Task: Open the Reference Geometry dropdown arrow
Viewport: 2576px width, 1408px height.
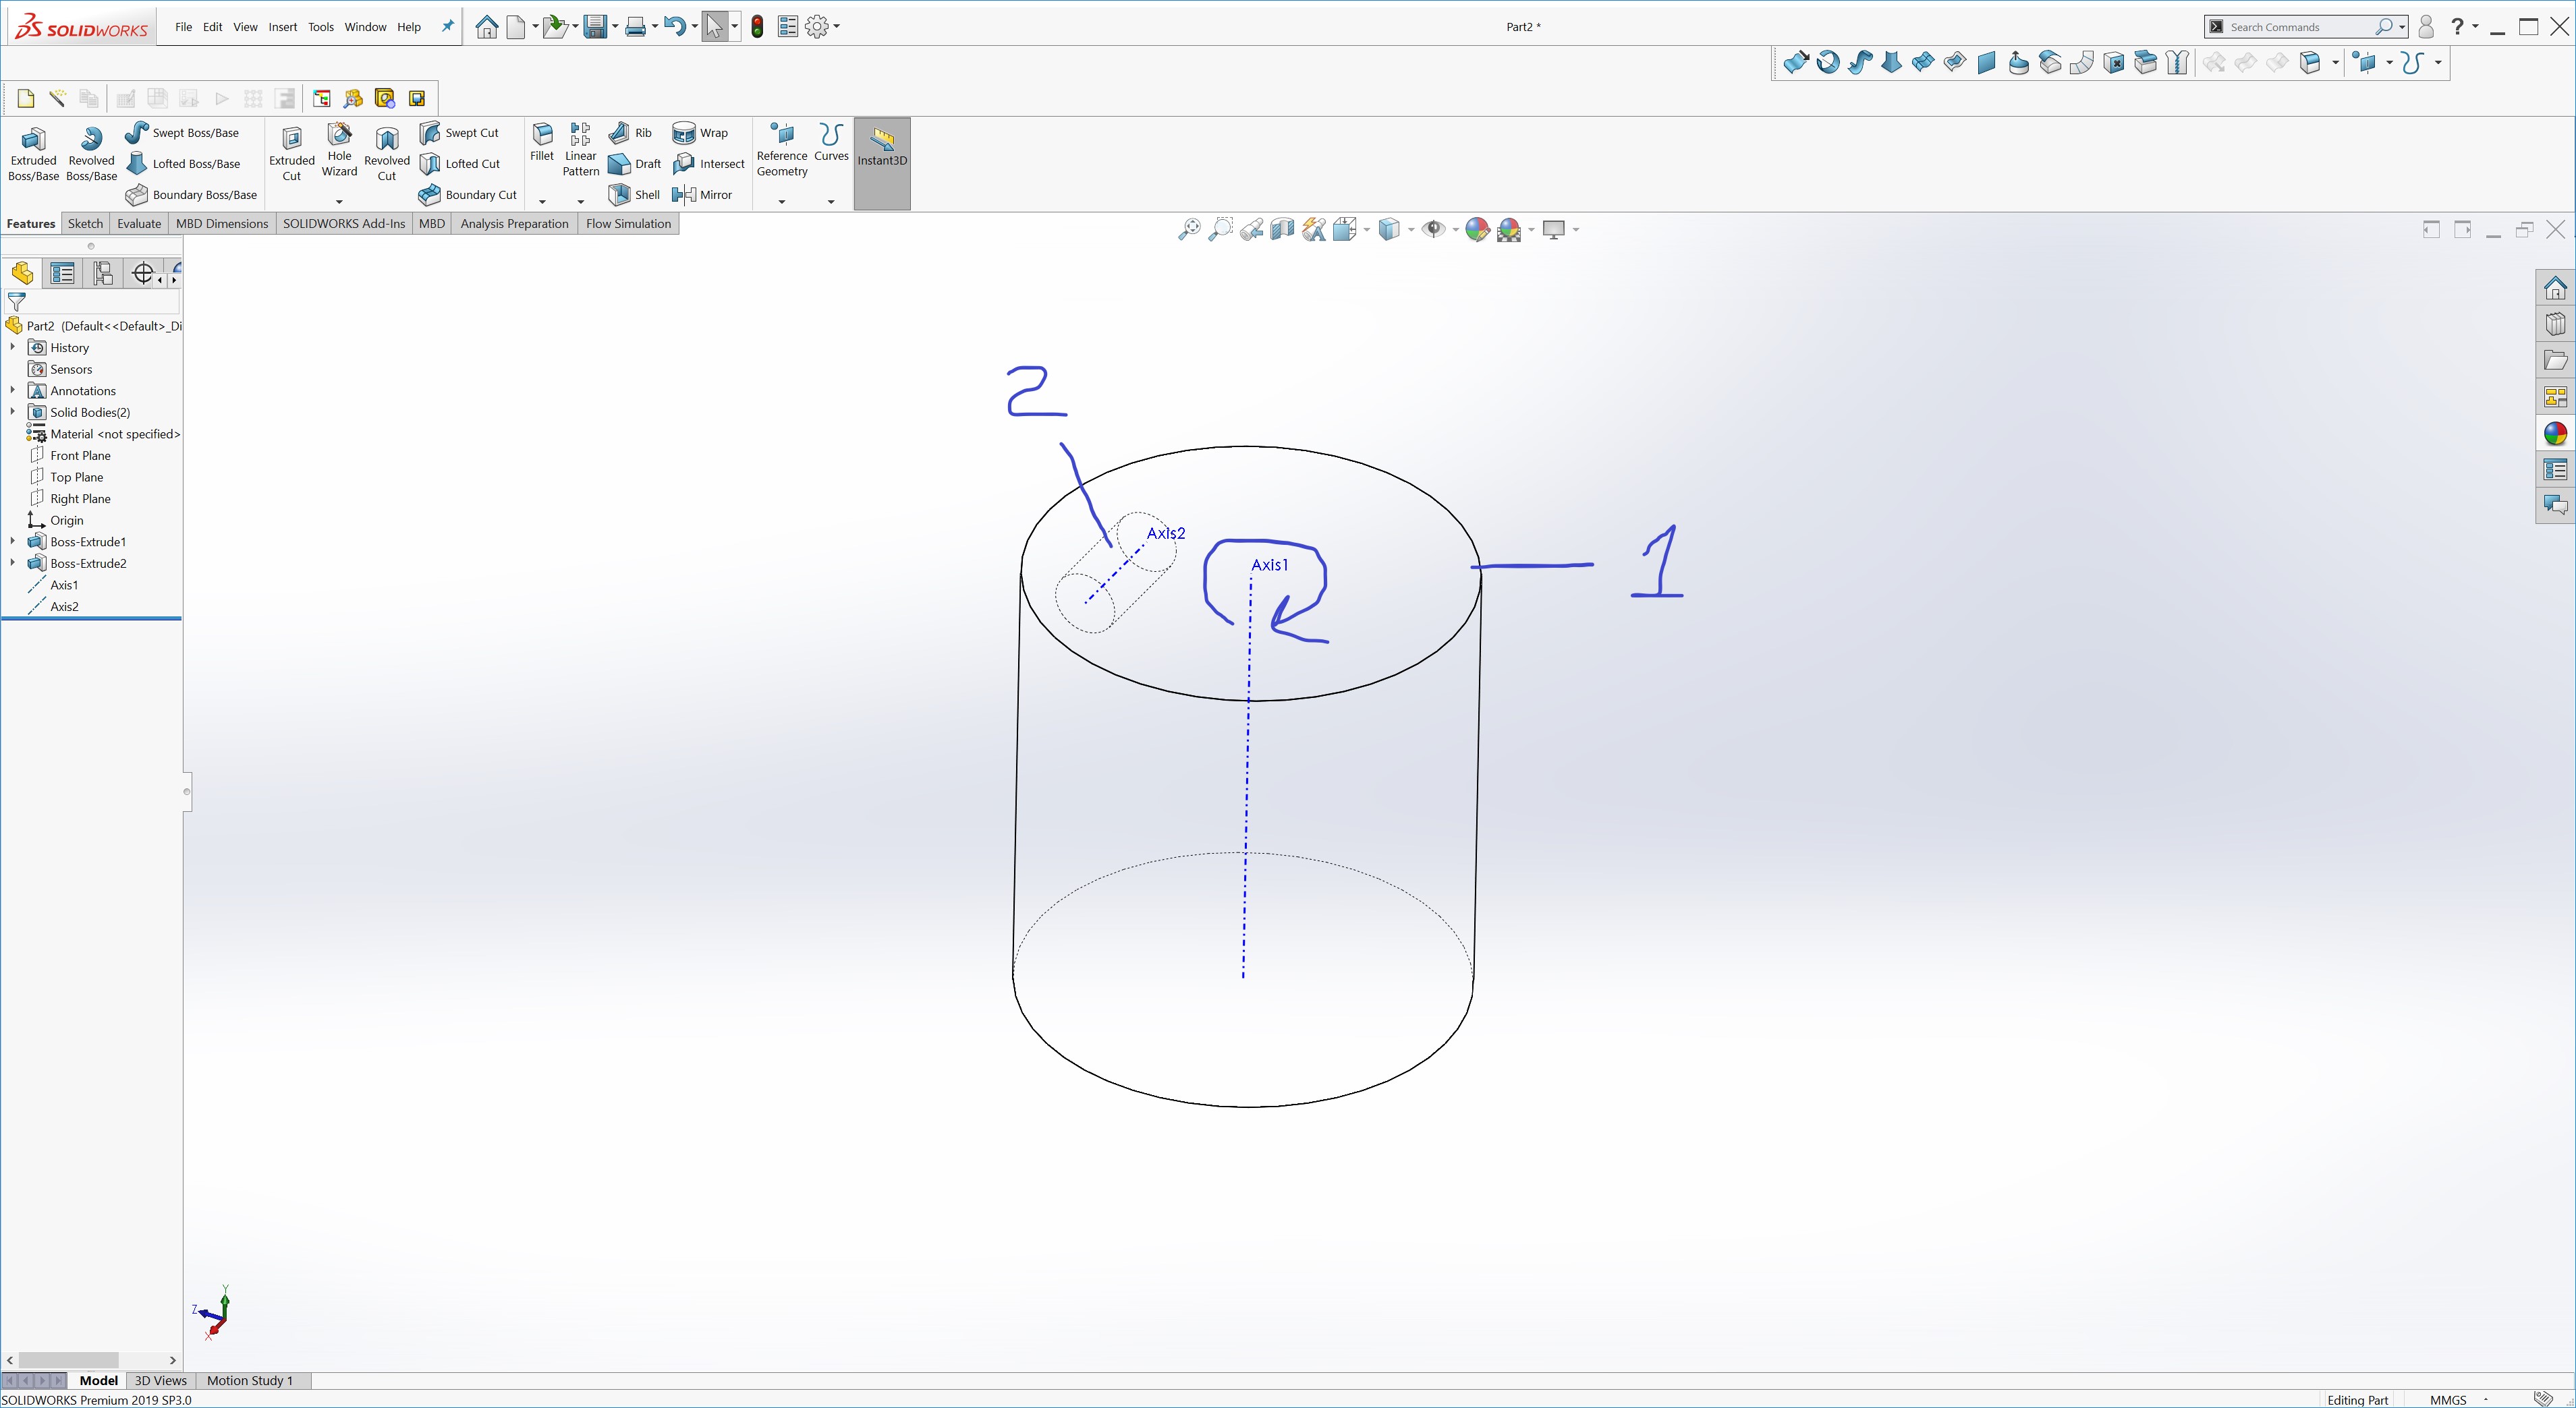Action: pyautogui.click(x=782, y=202)
